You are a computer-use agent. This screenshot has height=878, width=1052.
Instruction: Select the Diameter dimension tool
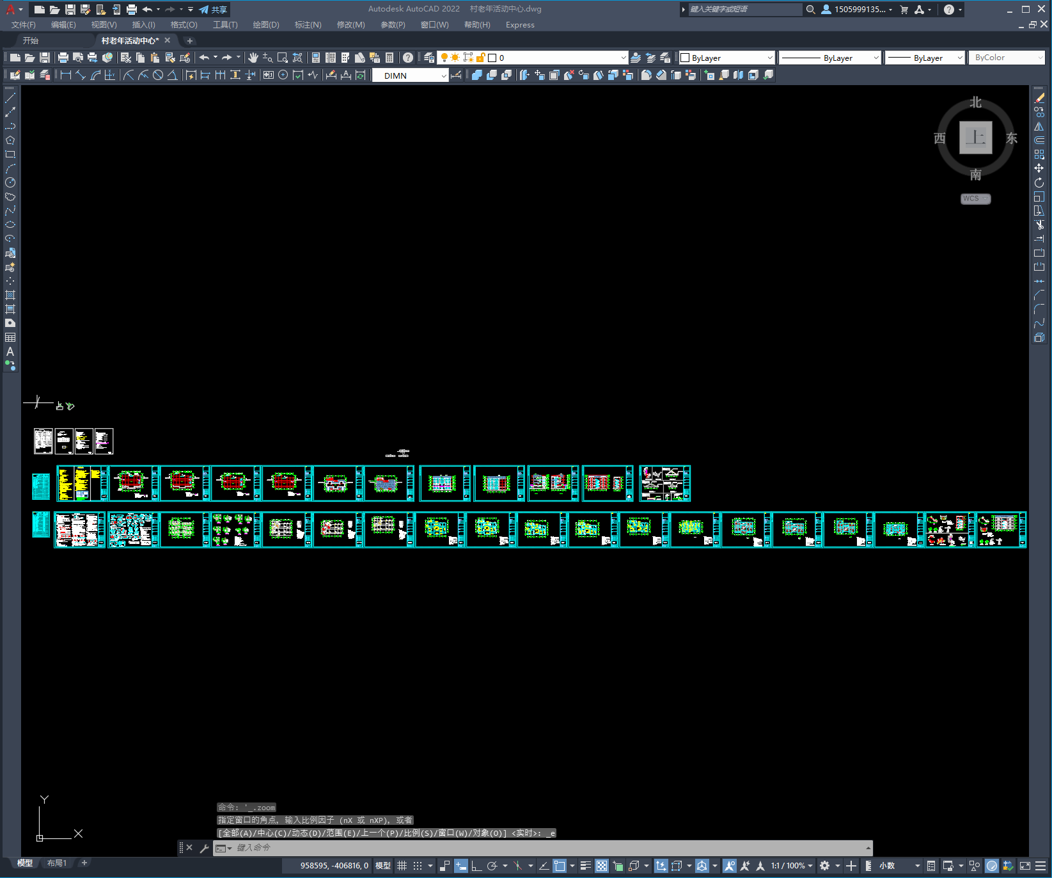click(x=158, y=75)
